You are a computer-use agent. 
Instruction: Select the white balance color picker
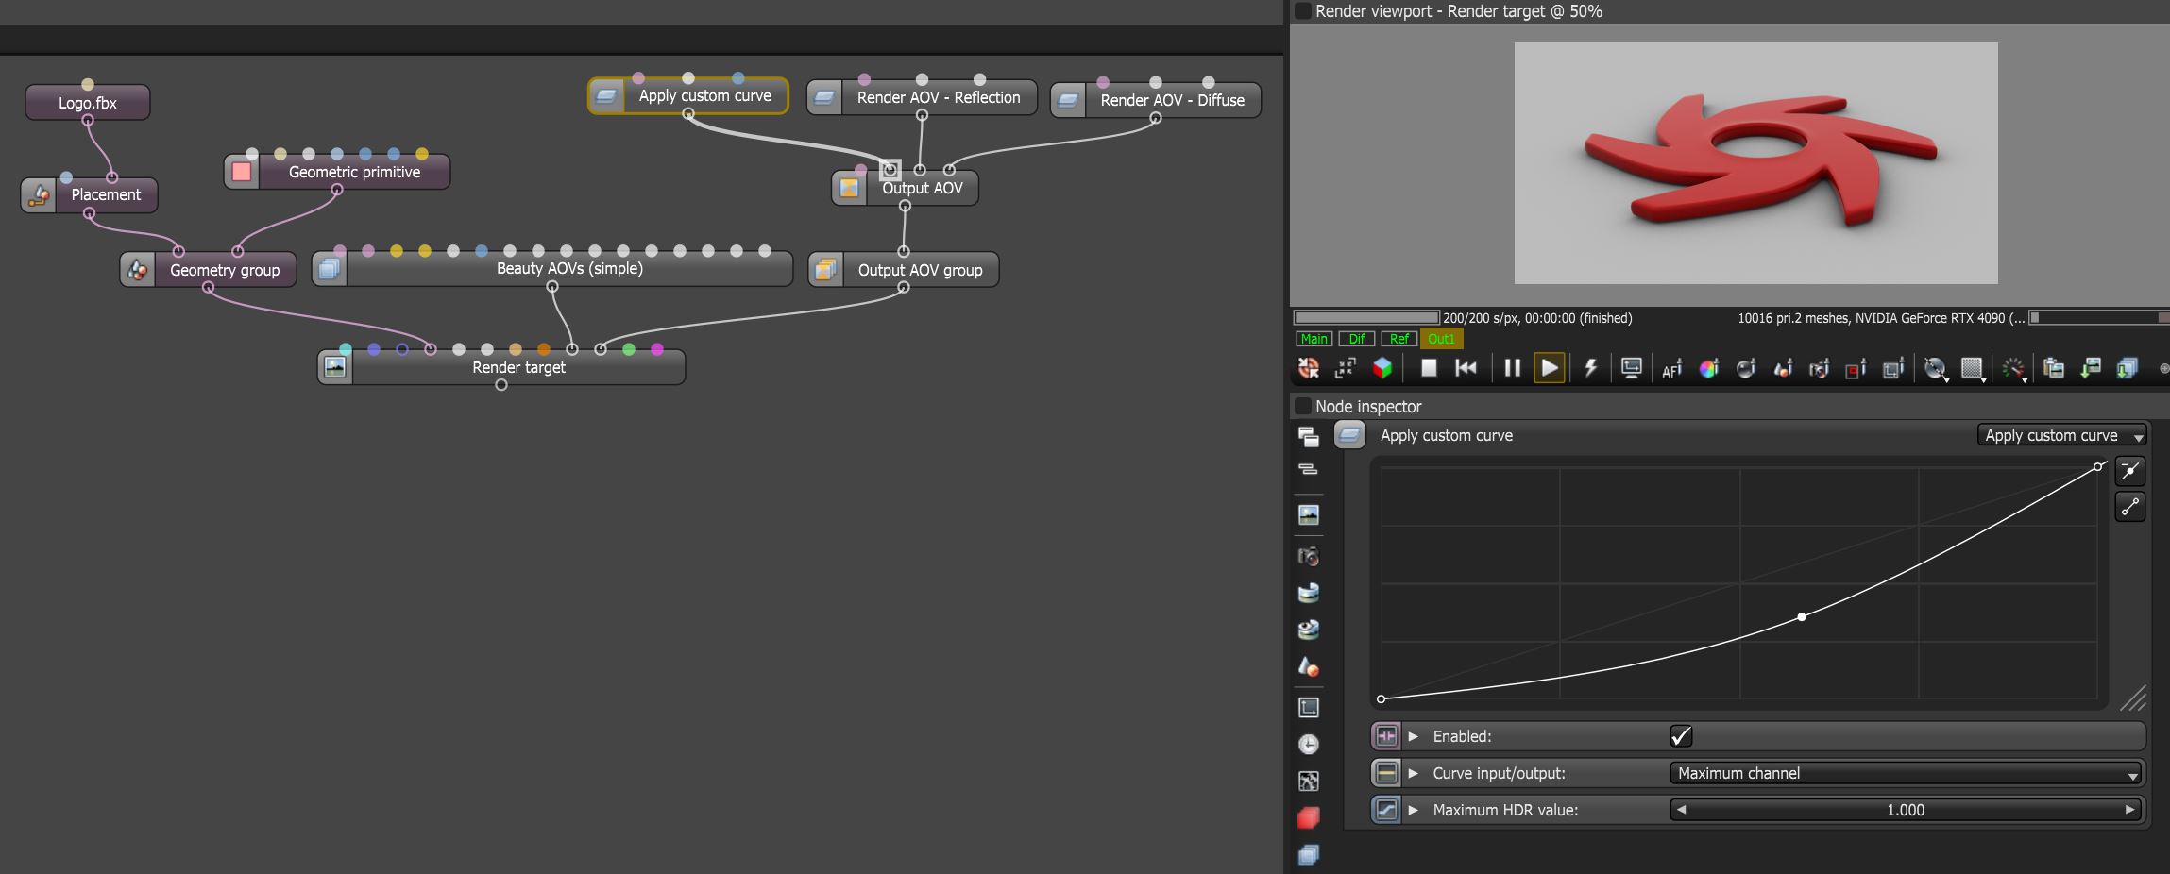click(x=1708, y=368)
